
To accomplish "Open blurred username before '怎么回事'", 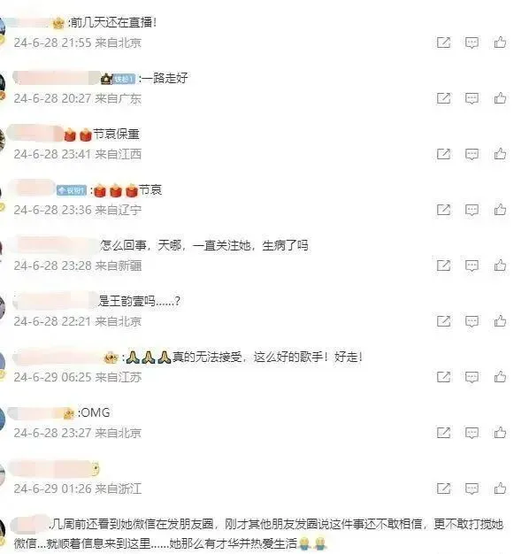I will pos(57,245).
